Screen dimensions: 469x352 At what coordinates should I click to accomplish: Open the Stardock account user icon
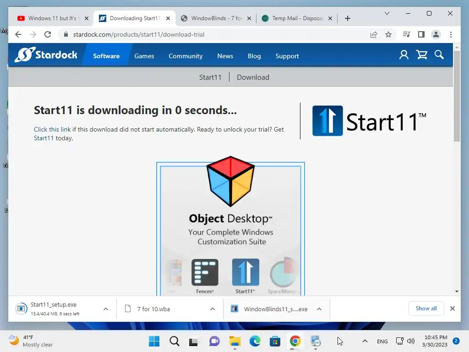pos(404,55)
